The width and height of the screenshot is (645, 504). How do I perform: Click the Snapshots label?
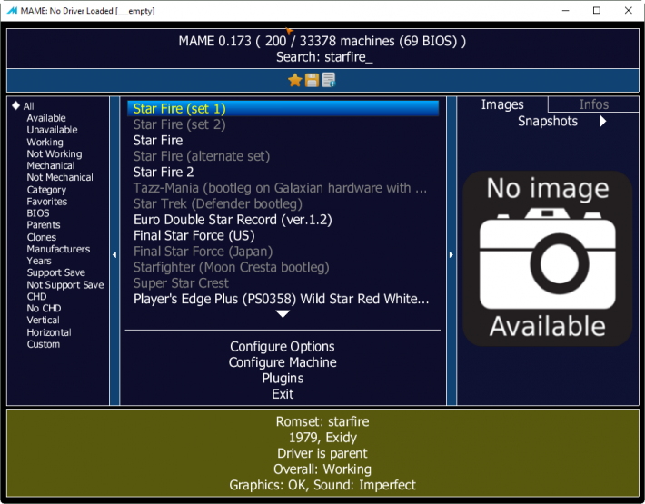click(x=548, y=122)
